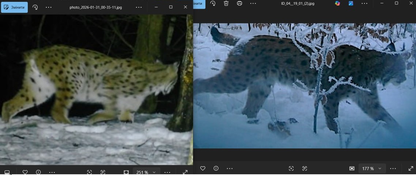Open more options next to right print icon
Viewport: 416px width, 175px height.
click(x=253, y=3)
